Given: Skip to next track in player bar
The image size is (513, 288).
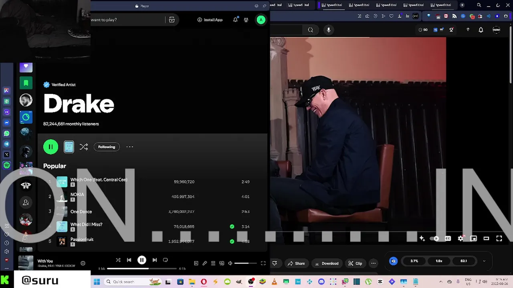Looking at the screenshot, I should pos(154,260).
